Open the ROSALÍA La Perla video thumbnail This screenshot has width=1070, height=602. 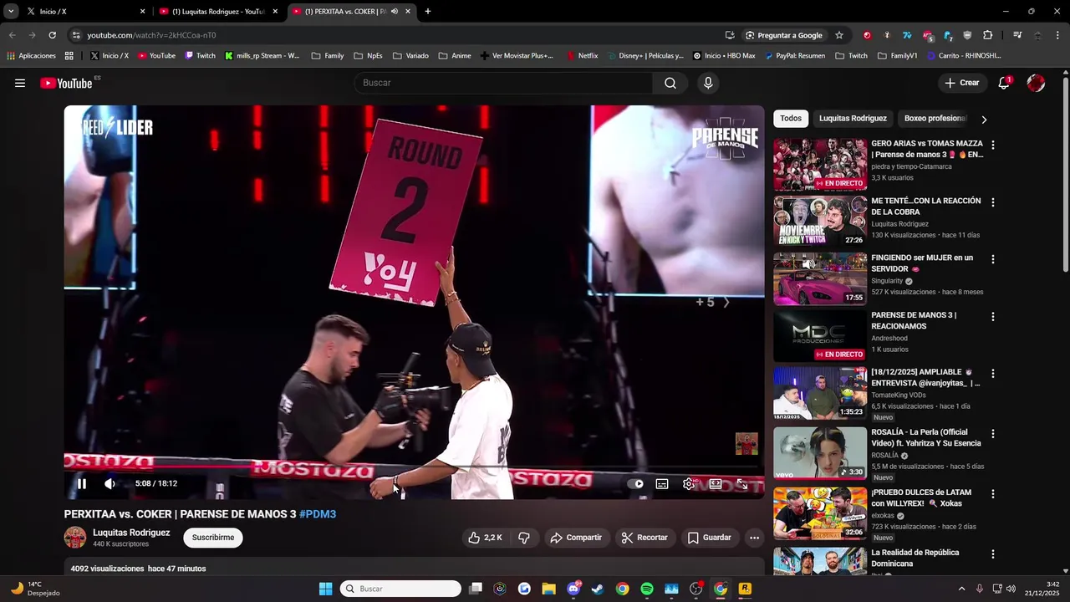coord(820,453)
